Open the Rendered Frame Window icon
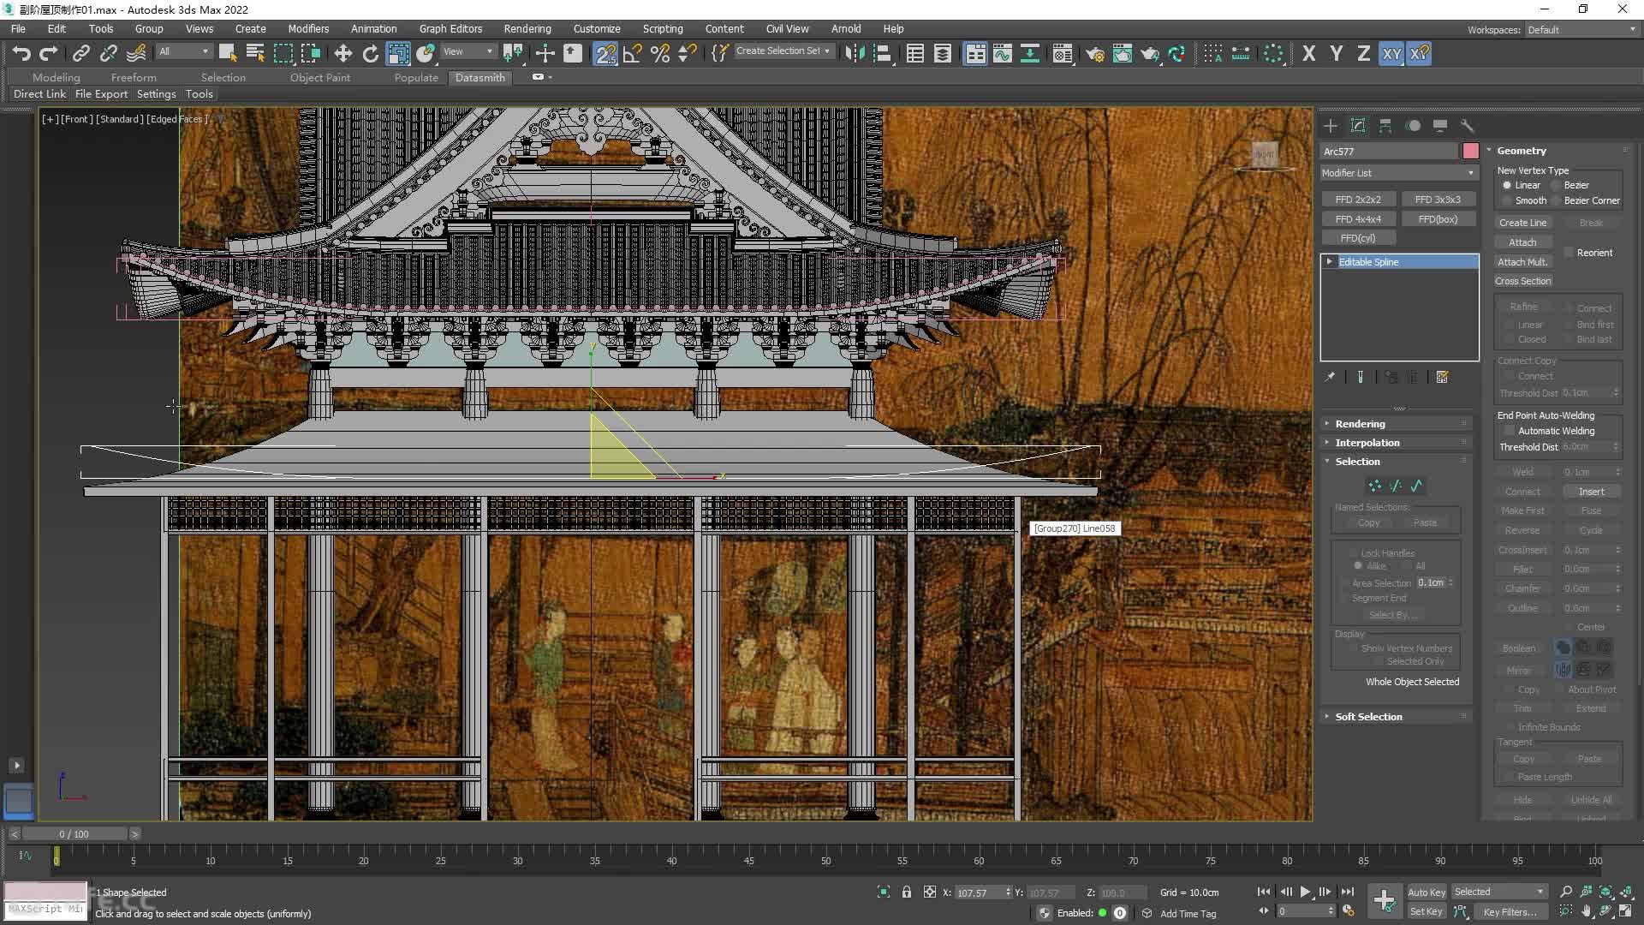The width and height of the screenshot is (1644, 925). click(x=1123, y=53)
